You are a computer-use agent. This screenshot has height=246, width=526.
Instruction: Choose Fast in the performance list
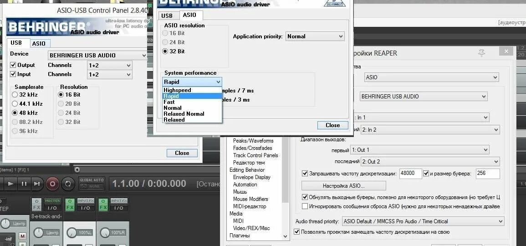192,102
